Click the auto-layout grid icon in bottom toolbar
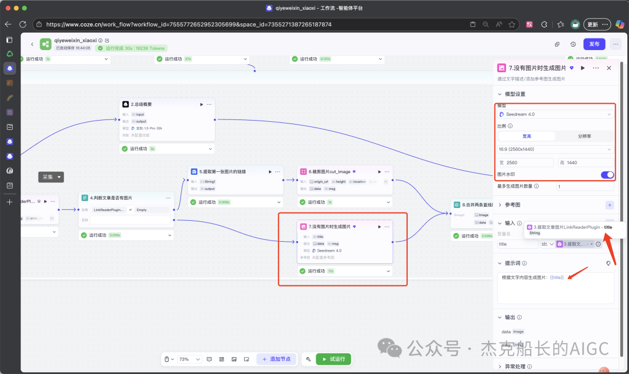The height and width of the screenshot is (374, 629). (x=222, y=359)
